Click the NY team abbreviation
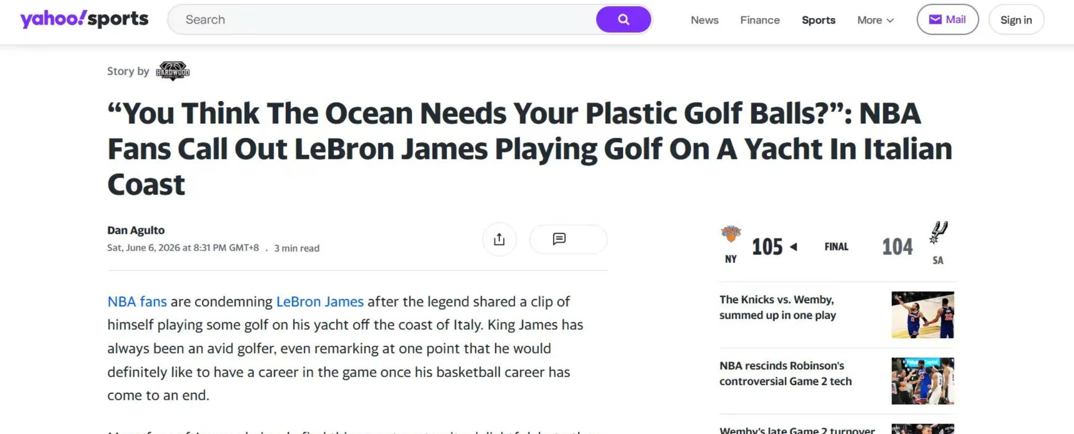 tap(731, 259)
